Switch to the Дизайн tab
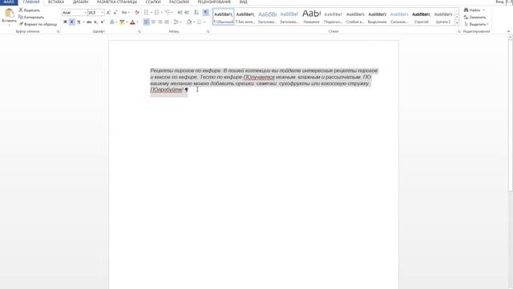Image resolution: width=513 pixels, height=289 pixels. pos(80,2)
